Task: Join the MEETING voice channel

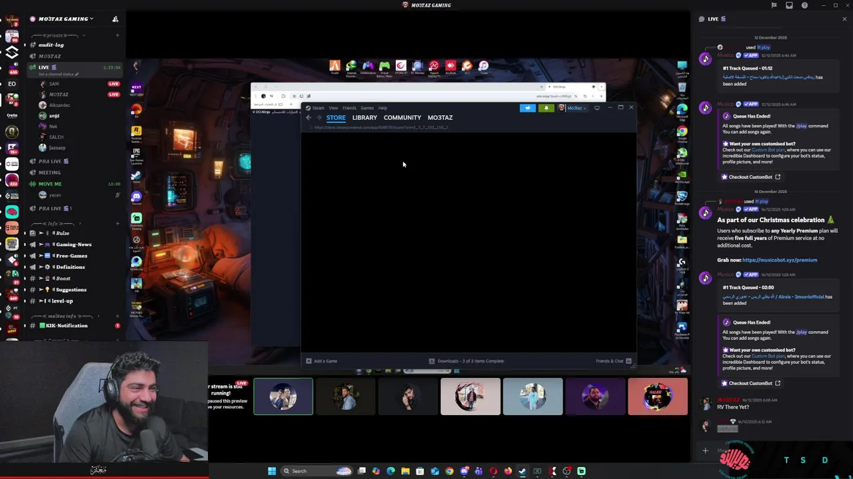Action: [x=49, y=172]
